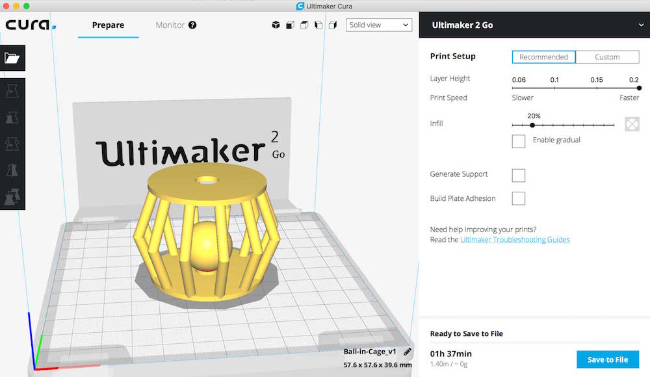Click the Print Speed label
This screenshot has height=377, width=650.
click(x=448, y=97)
